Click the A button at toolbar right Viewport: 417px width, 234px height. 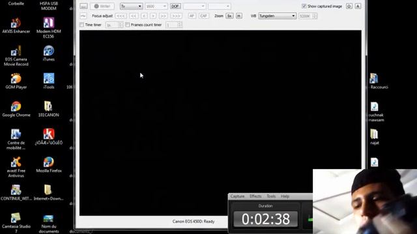358,6
